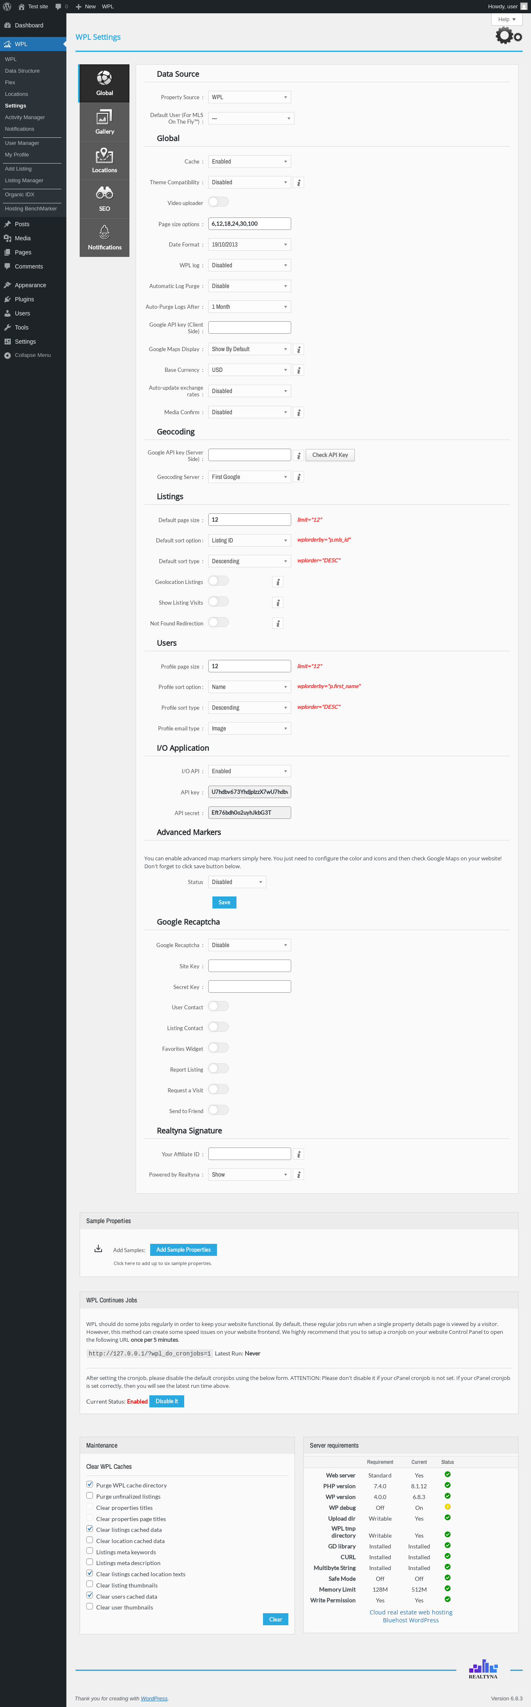Open the Plugins admin menu
The height and width of the screenshot is (1707, 531).
[x=24, y=300]
